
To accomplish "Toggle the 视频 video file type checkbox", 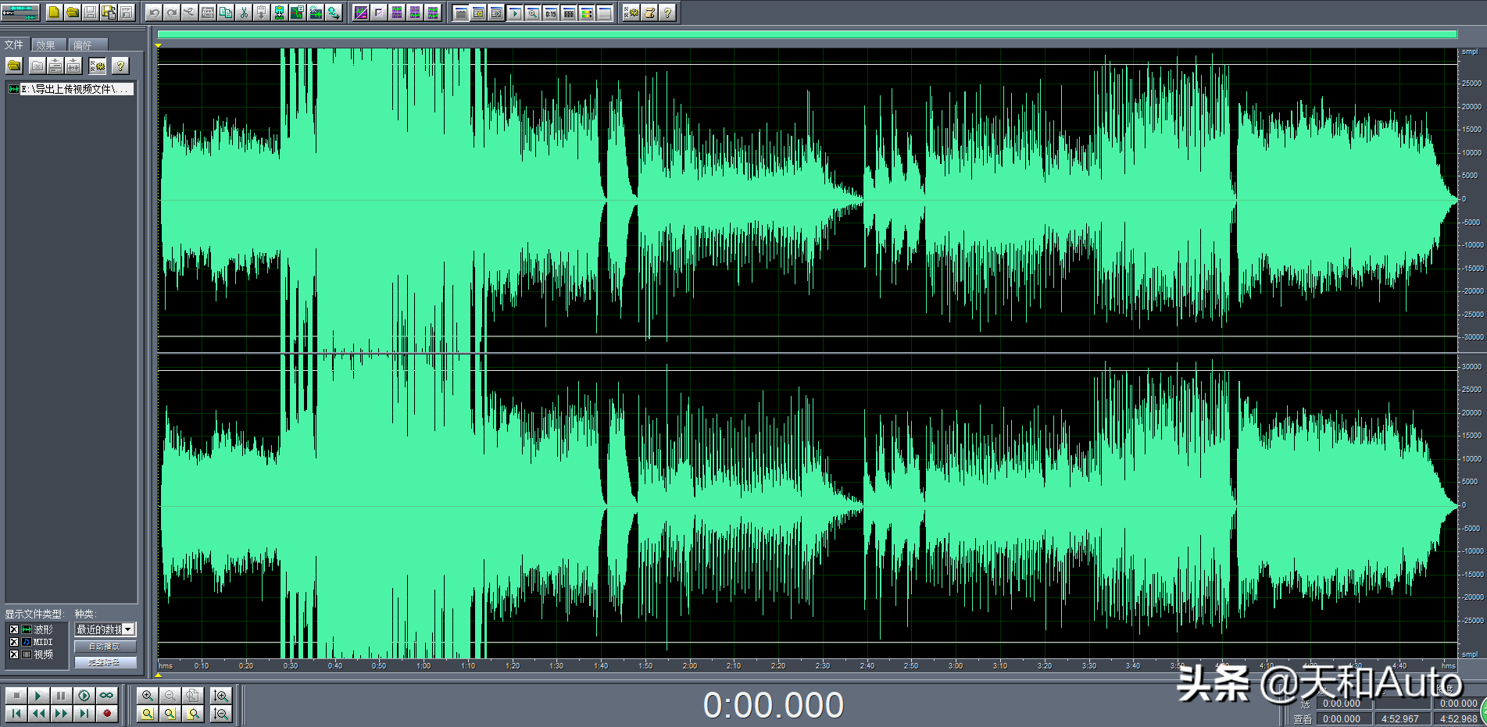I will coord(13,654).
